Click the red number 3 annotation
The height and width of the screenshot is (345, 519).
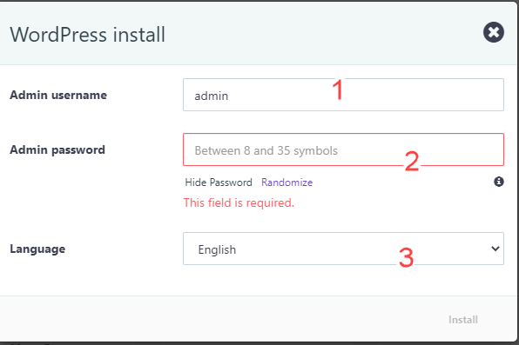(406, 257)
